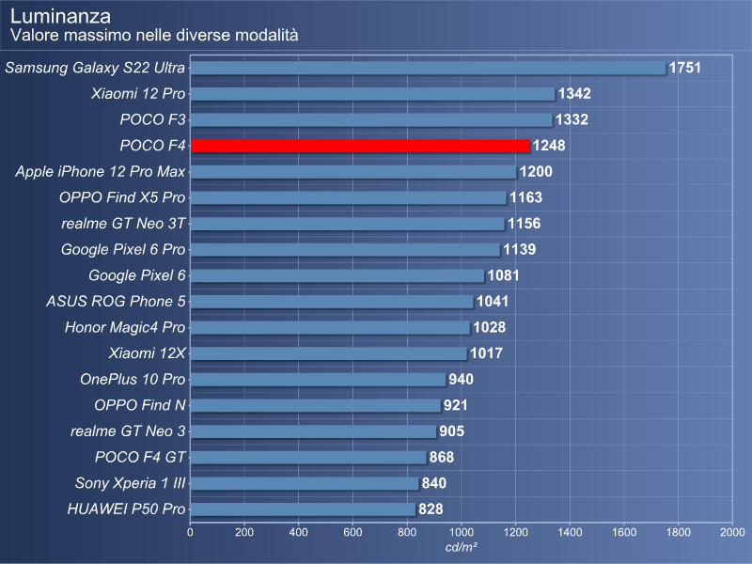This screenshot has height=564, width=752.
Task: Click the HUAWEI P50 Pro bar
Action: click(x=303, y=509)
